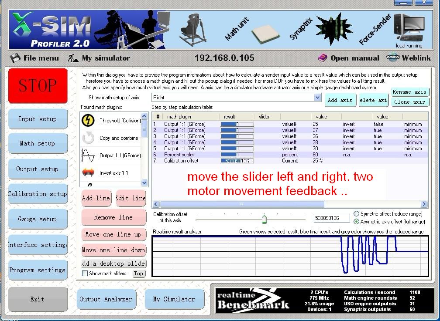Click the IP address 192.168.0.105

coord(224,58)
